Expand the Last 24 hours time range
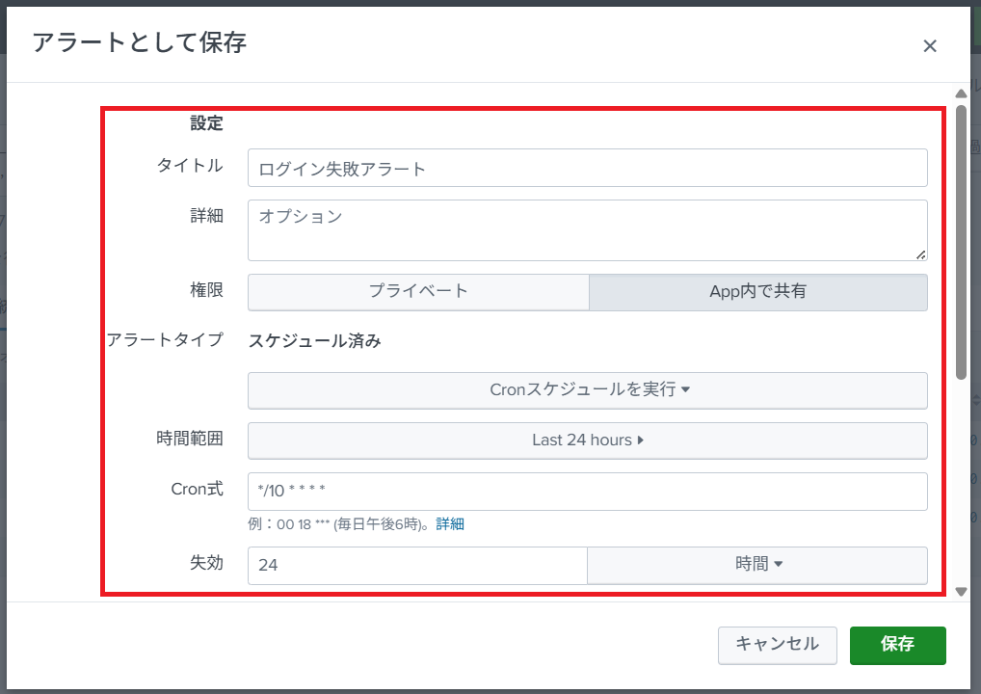This screenshot has width=981, height=694. [x=588, y=440]
